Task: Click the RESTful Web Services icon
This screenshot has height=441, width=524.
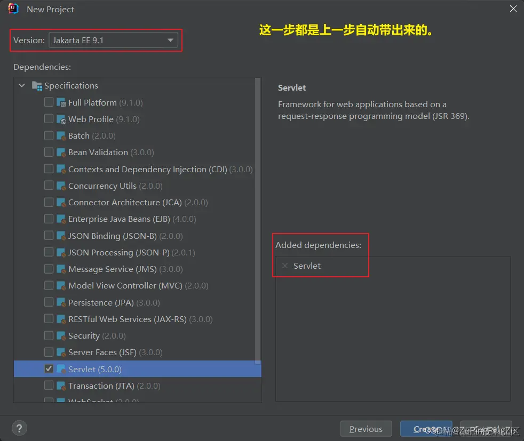Action: [x=61, y=319]
